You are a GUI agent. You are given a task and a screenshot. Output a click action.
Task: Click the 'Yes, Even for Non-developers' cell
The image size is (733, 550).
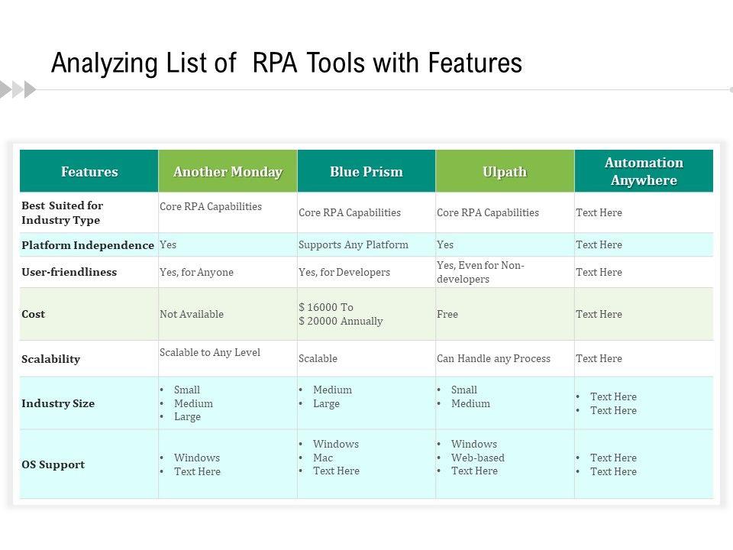[x=480, y=272]
